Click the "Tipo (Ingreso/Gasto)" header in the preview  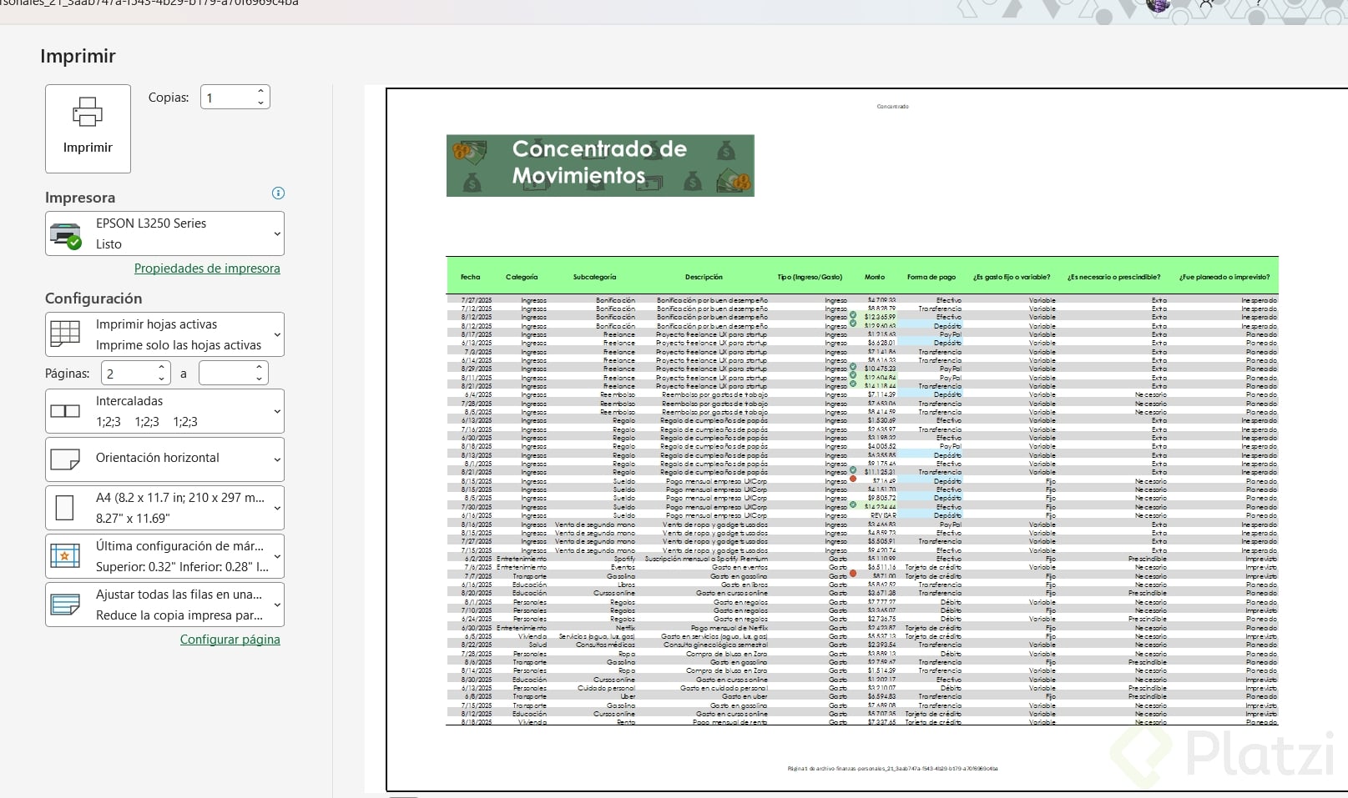point(810,277)
